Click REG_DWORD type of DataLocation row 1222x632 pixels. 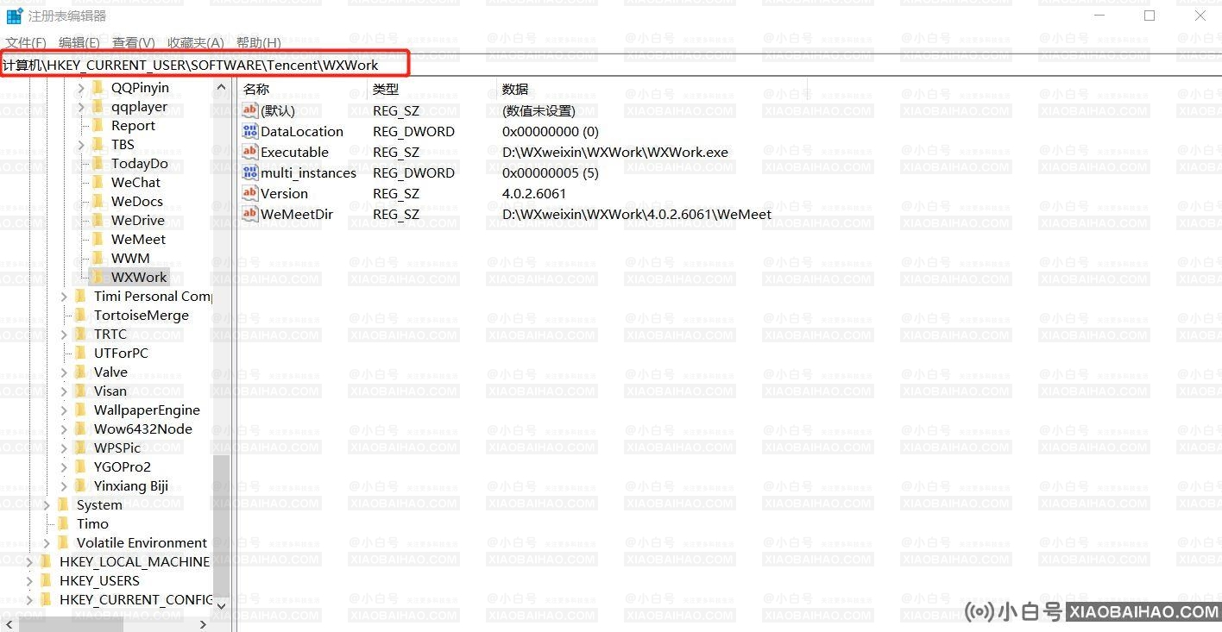(413, 131)
